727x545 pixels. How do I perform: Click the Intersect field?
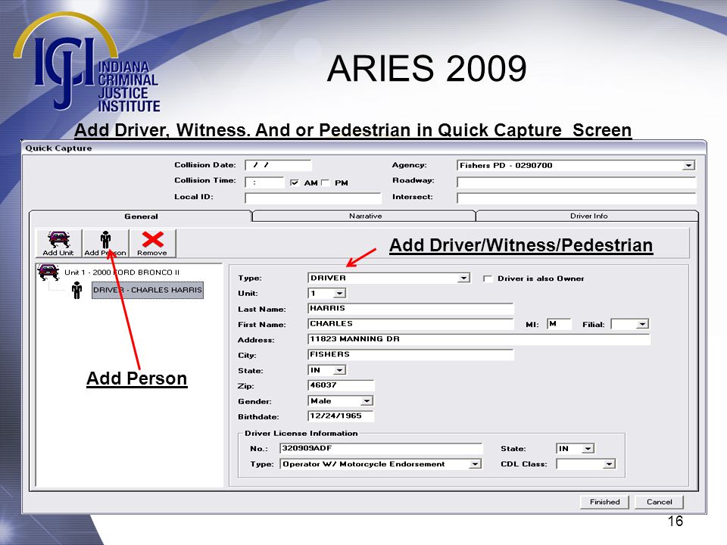tap(576, 198)
